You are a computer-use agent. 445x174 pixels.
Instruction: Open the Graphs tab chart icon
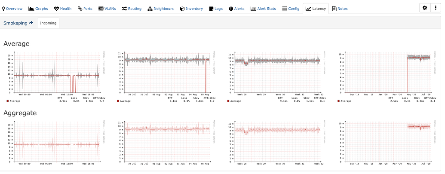(x=31, y=9)
